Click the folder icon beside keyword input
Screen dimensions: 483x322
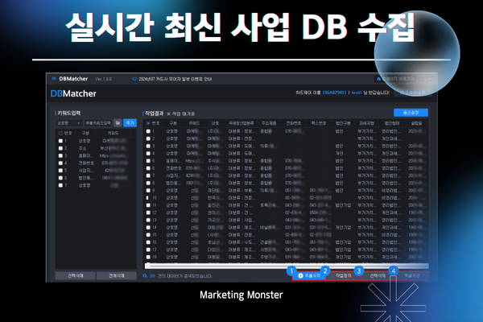point(118,123)
